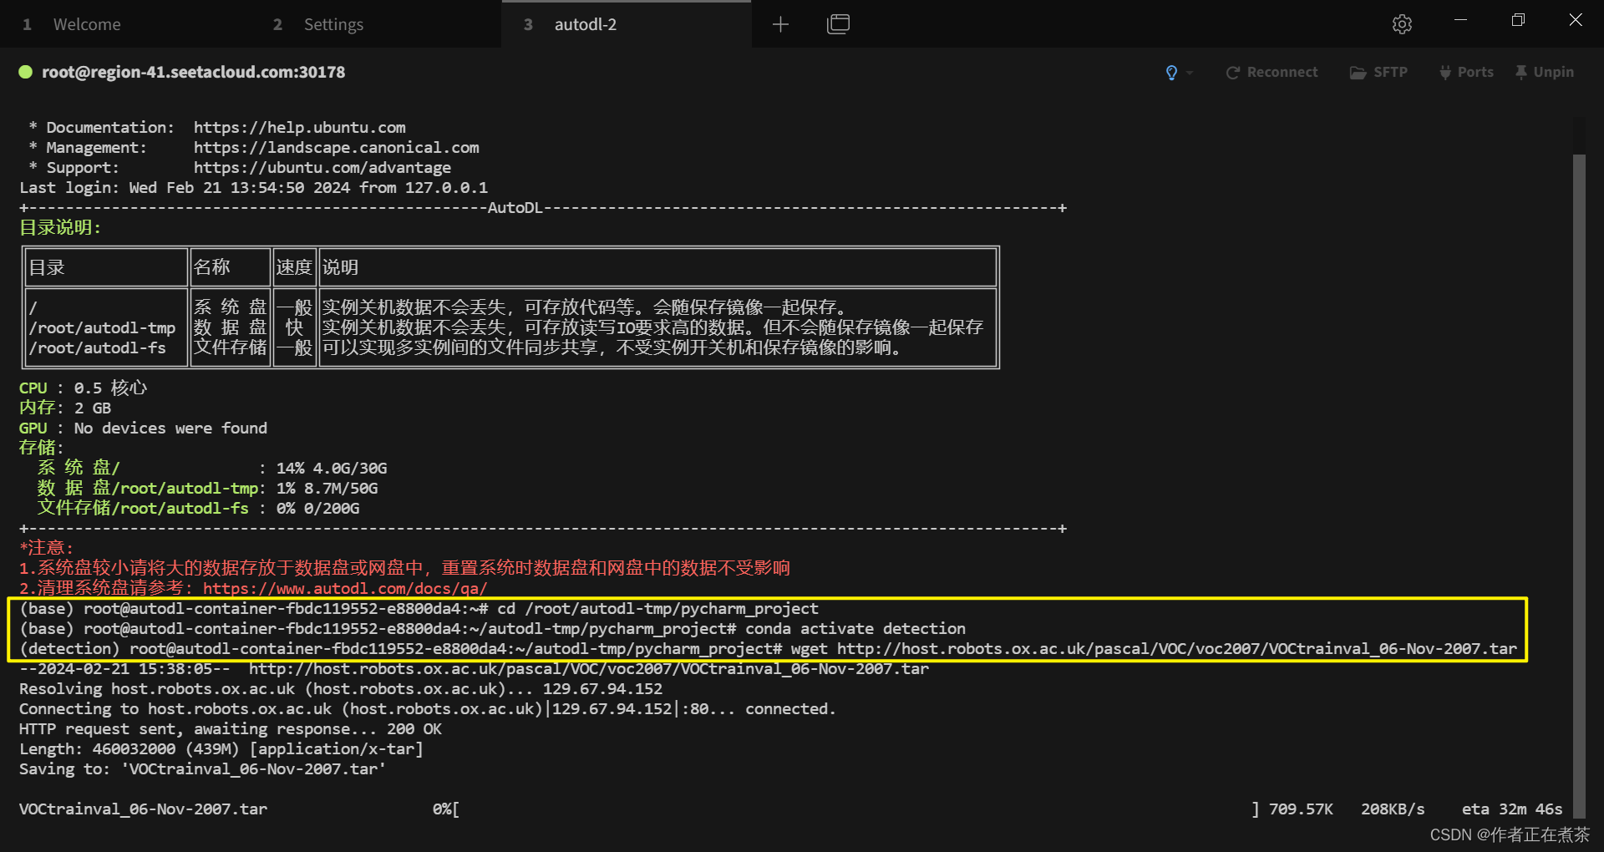This screenshot has width=1604, height=852.
Task: Click the autodl.com/docs/qa link
Action: [345, 588]
